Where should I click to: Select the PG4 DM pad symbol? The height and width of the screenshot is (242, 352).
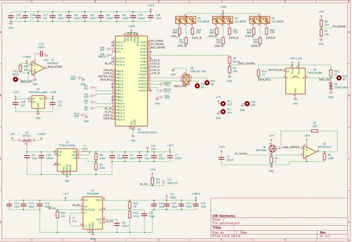click(x=207, y=83)
